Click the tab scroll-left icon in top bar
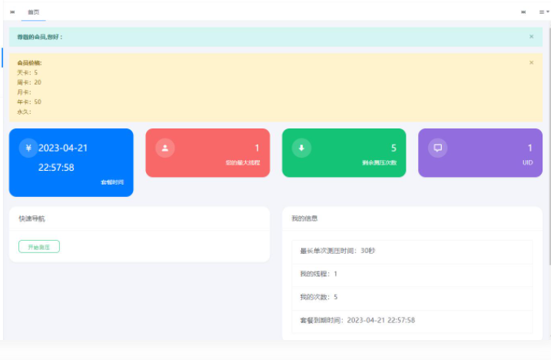551x360 pixels. 12,12
